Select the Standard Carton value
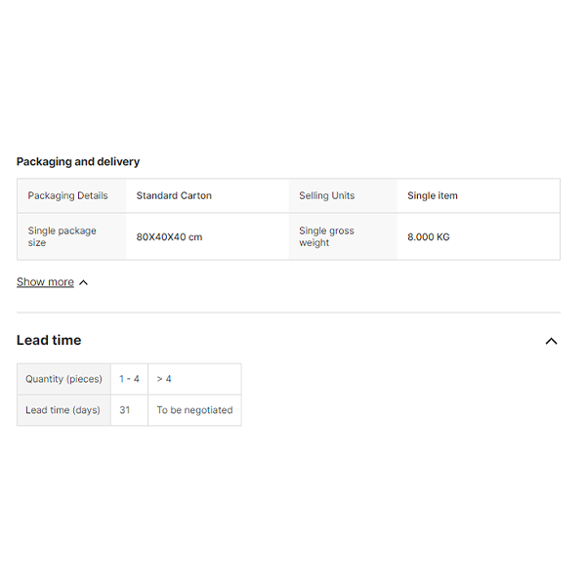The height and width of the screenshot is (586, 586). pyautogui.click(x=174, y=195)
